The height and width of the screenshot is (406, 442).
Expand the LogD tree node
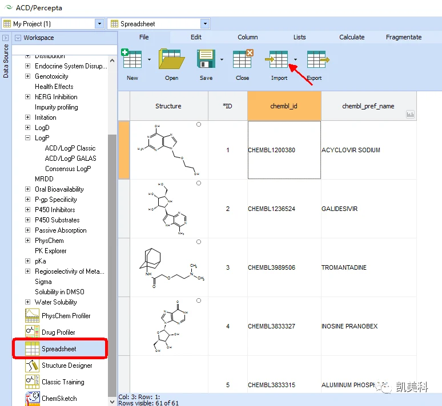coord(27,127)
